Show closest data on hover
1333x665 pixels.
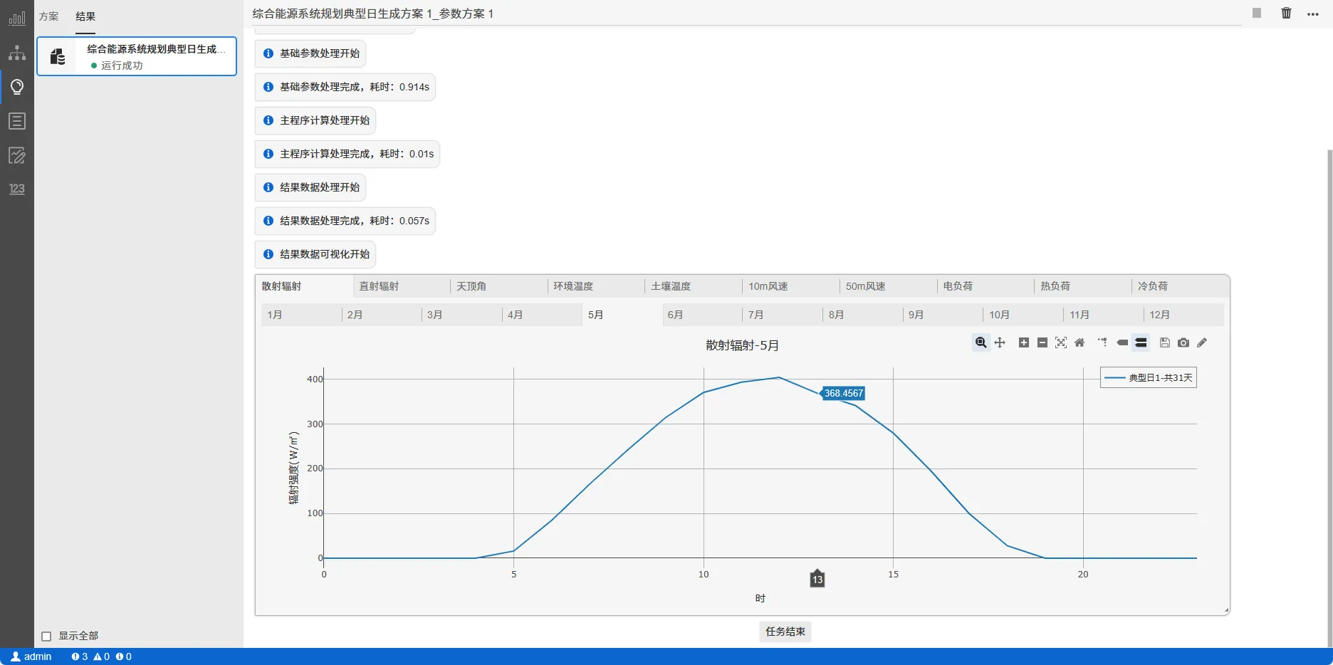1122,342
